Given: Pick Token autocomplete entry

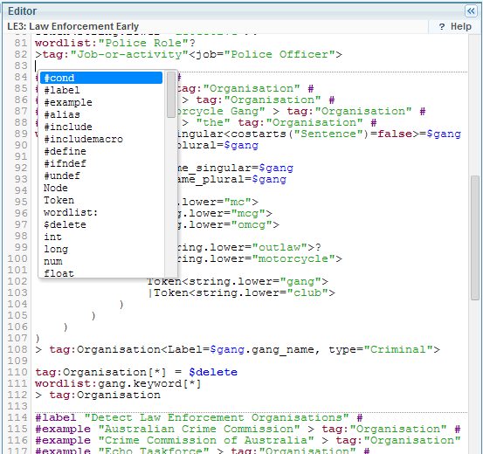Looking at the screenshot, I should [x=101, y=200].
